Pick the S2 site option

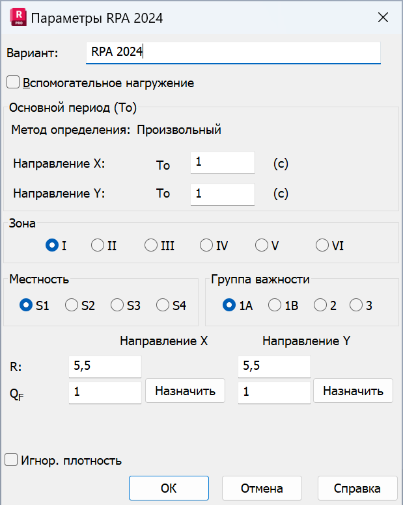(72, 305)
